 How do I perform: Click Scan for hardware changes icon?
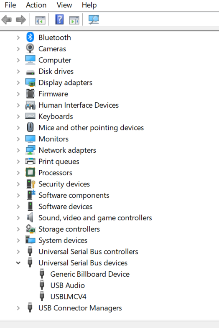click(94, 20)
